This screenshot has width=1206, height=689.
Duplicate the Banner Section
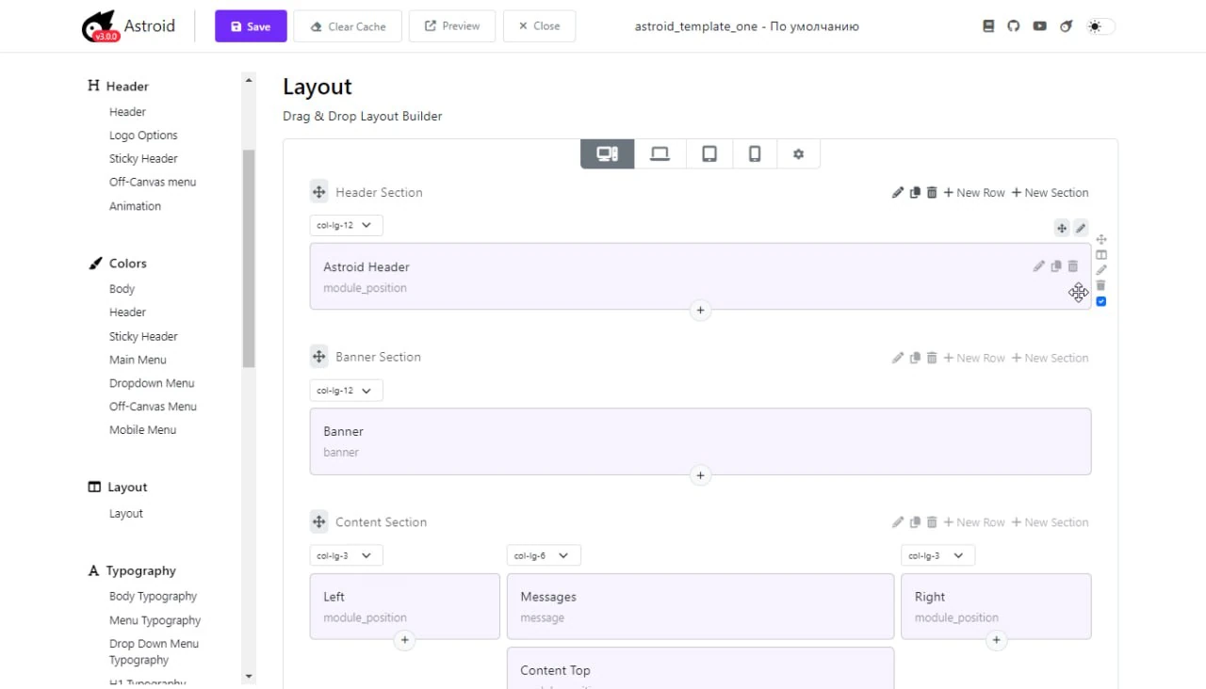[x=915, y=358]
